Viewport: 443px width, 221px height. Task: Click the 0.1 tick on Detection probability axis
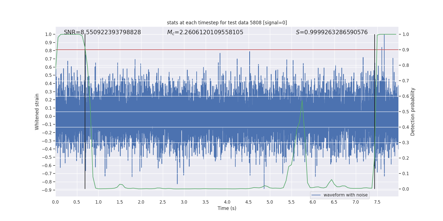(405, 173)
